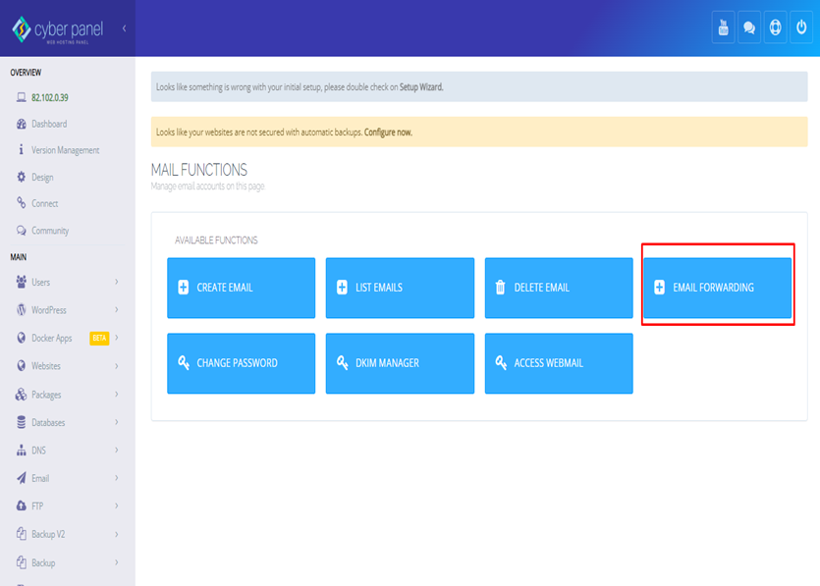Viewport: 820px width, 586px height.
Task: Select the Dashboard icon in sidebar
Action: tap(21, 124)
